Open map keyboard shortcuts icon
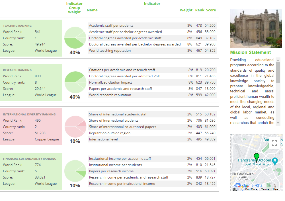Screen dimensions: 285x201 coord(235,189)
